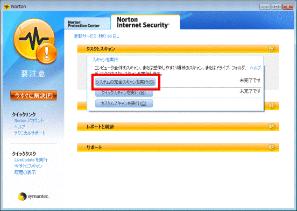297x211 pixels.
Task: Close the Norton window
Action: pos(288,6)
